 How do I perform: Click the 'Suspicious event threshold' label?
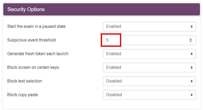(31, 40)
